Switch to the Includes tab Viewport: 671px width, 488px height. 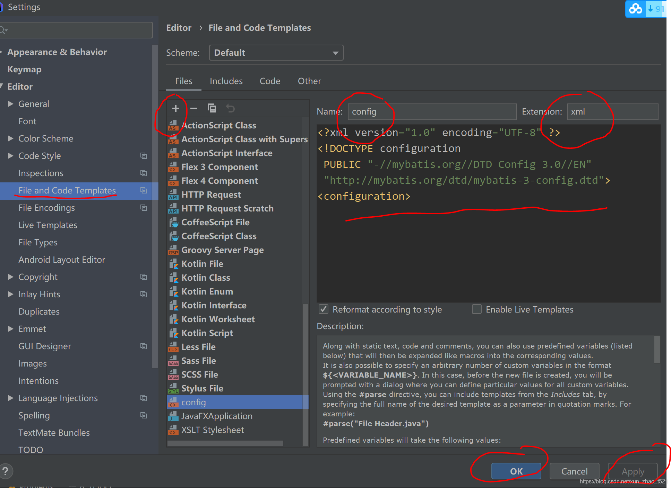pyautogui.click(x=226, y=81)
